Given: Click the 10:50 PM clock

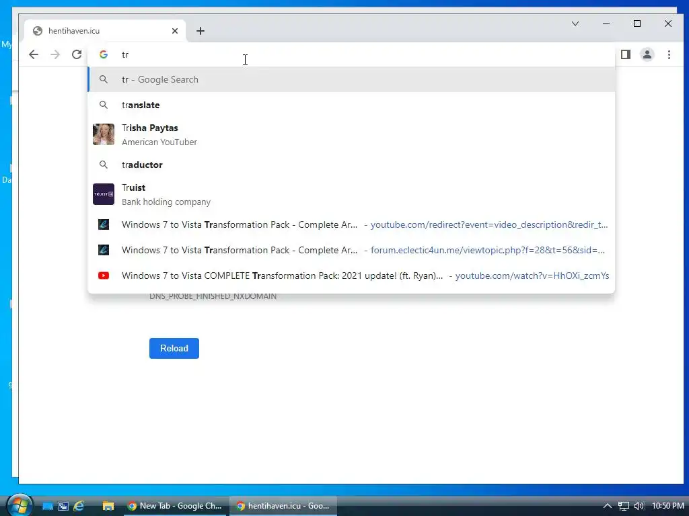Looking at the screenshot, I should 668,506.
